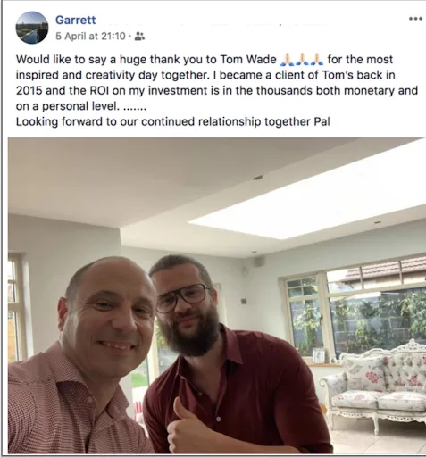Open the 5 April at 21:10 timestamp
This screenshot has height=457, width=426.
pos(90,37)
